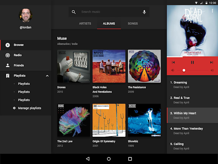
Task: Click the Manage playlists gear icon
Action: pyautogui.click(x=14, y=108)
